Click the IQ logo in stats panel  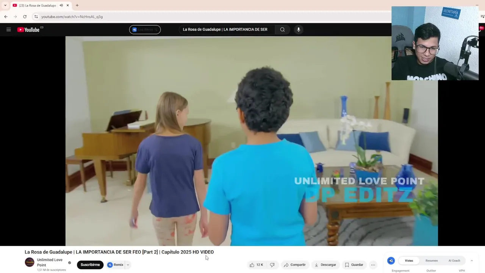391,260
